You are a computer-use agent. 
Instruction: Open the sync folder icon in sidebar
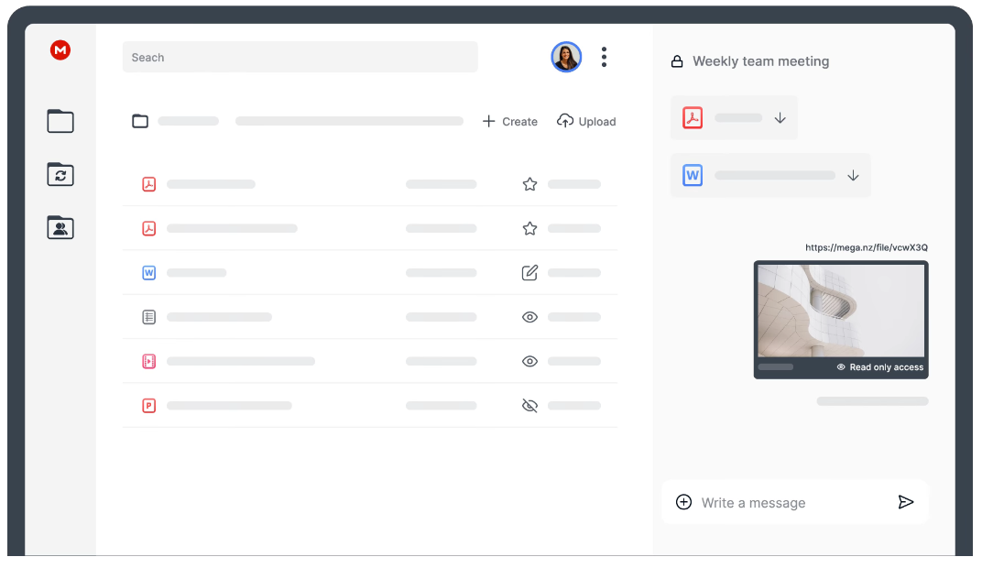coord(60,174)
